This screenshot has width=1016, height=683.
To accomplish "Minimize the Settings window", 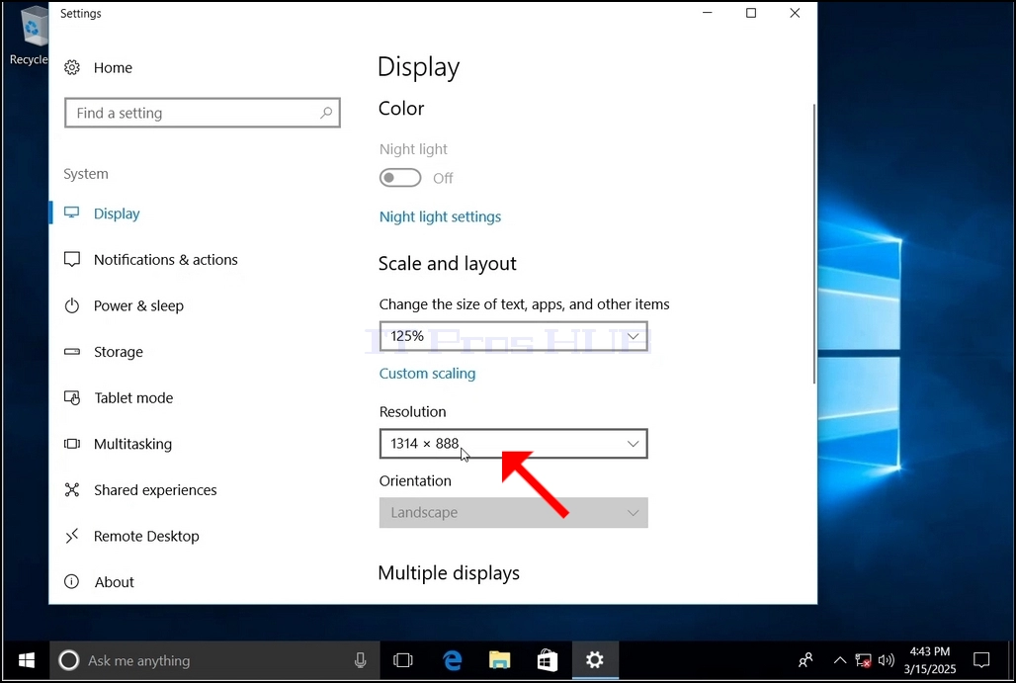I will click(x=708, y=13).
